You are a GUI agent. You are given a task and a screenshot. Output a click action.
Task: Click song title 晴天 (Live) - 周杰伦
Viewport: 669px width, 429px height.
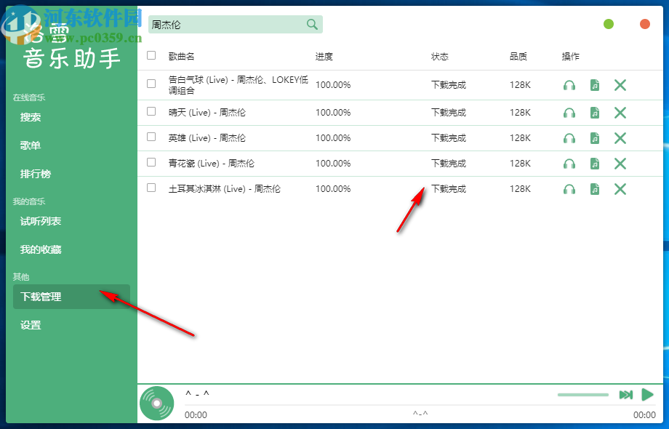pyautogui.click(x=207, y=113)
